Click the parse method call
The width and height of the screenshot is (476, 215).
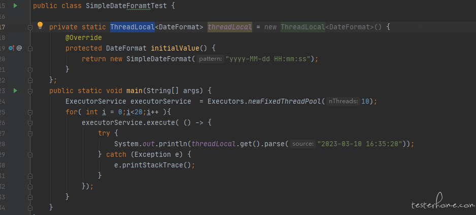275,144
